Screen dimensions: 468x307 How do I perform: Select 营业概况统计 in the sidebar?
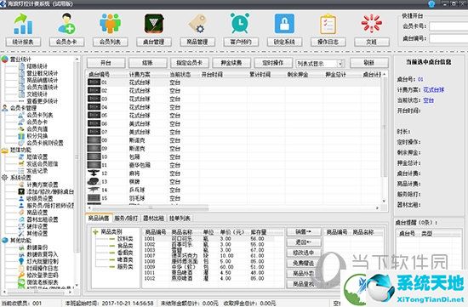(x=42, y=73)
